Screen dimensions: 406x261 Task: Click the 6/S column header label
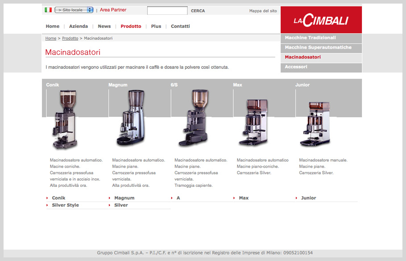pos(174,85)
